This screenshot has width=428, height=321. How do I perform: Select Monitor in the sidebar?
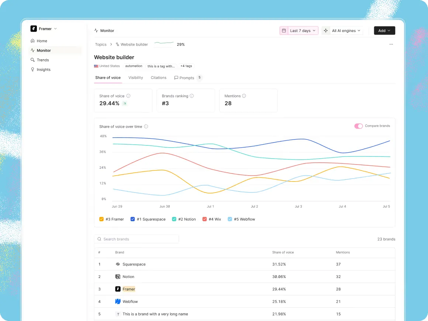coord(55,50)
